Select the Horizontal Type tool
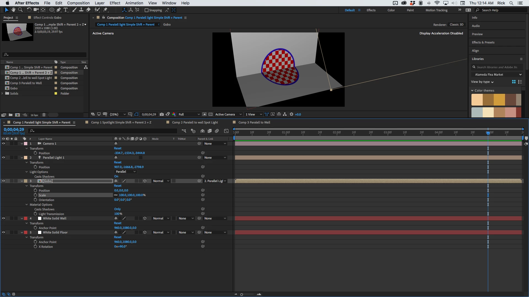The image size is (529, 297). [66, 10]
